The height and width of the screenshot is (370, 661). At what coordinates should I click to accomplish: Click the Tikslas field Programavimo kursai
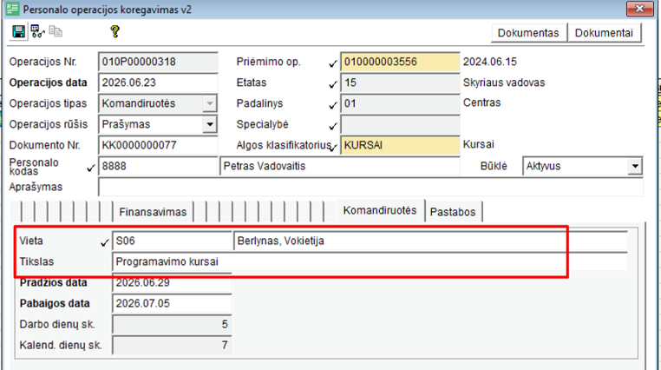pos(370,261)
